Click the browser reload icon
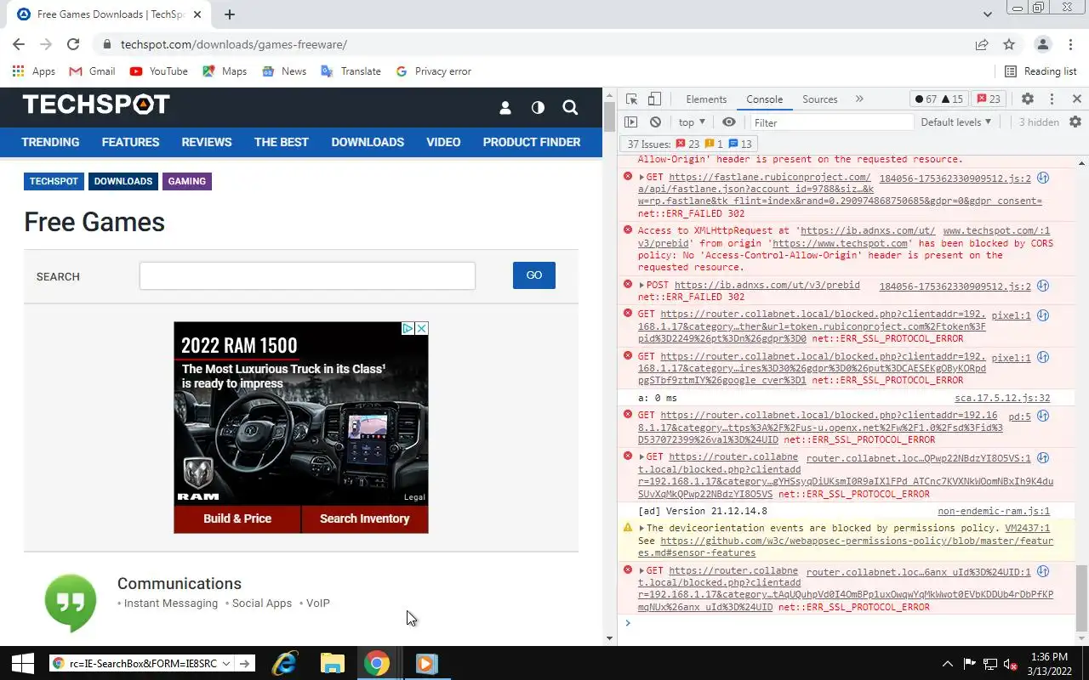Screen dimensions: 1089x680 point(73,44)
